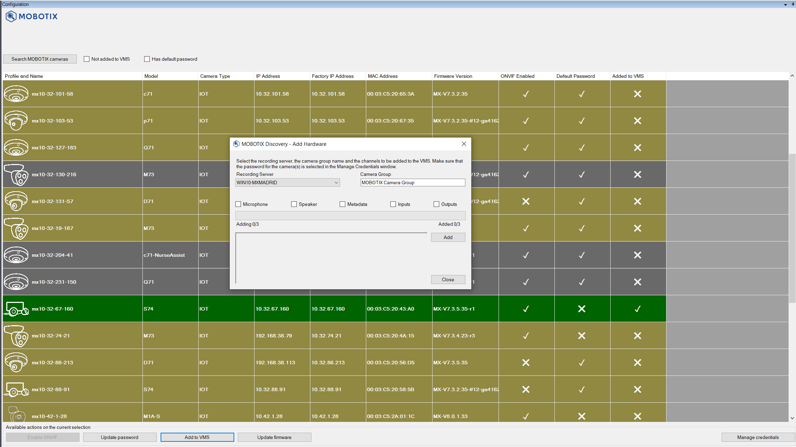Click dome camera icon for mx10-32-103-53
Image resolution: width=796 pixels, height=447 pixels.
pos(16,121)
